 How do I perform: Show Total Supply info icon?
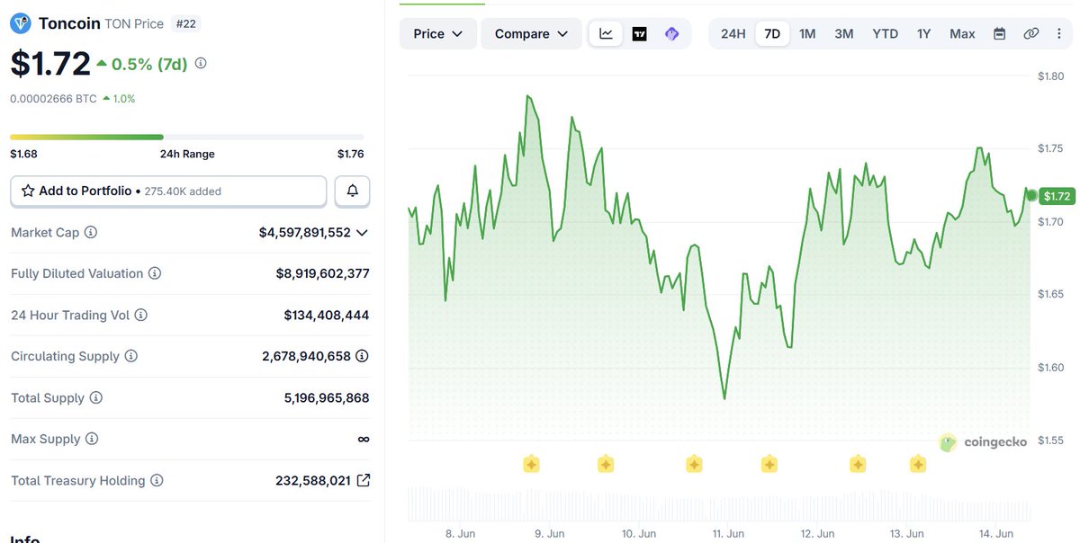click(x=96, y=397)
